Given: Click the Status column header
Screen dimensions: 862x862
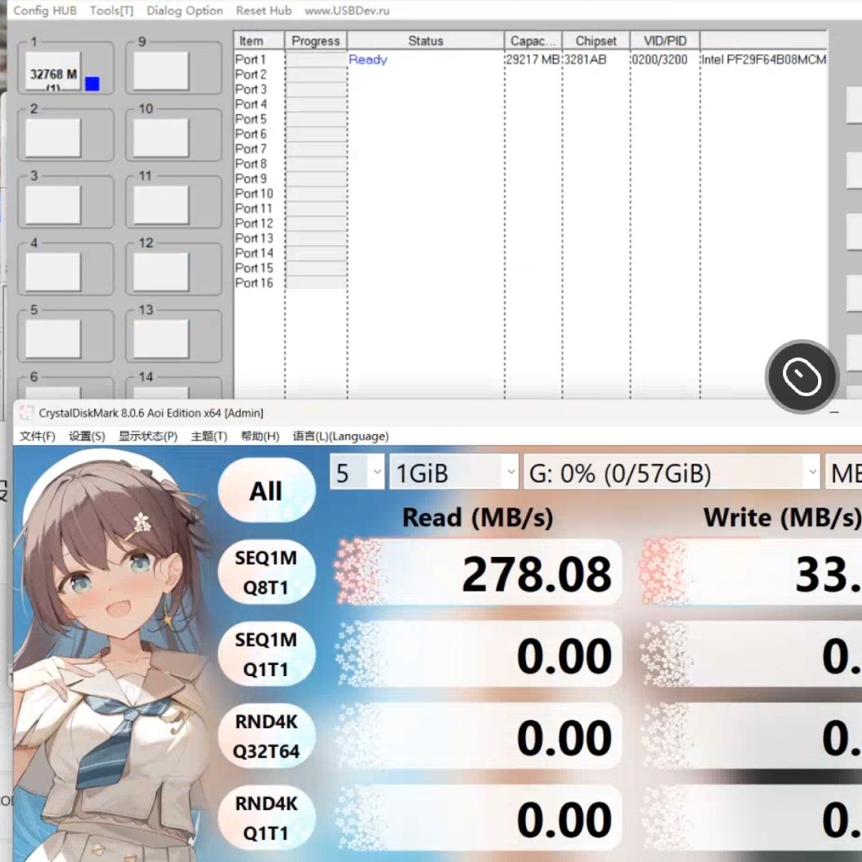Looking at the screenshot, I should (425, 42).
